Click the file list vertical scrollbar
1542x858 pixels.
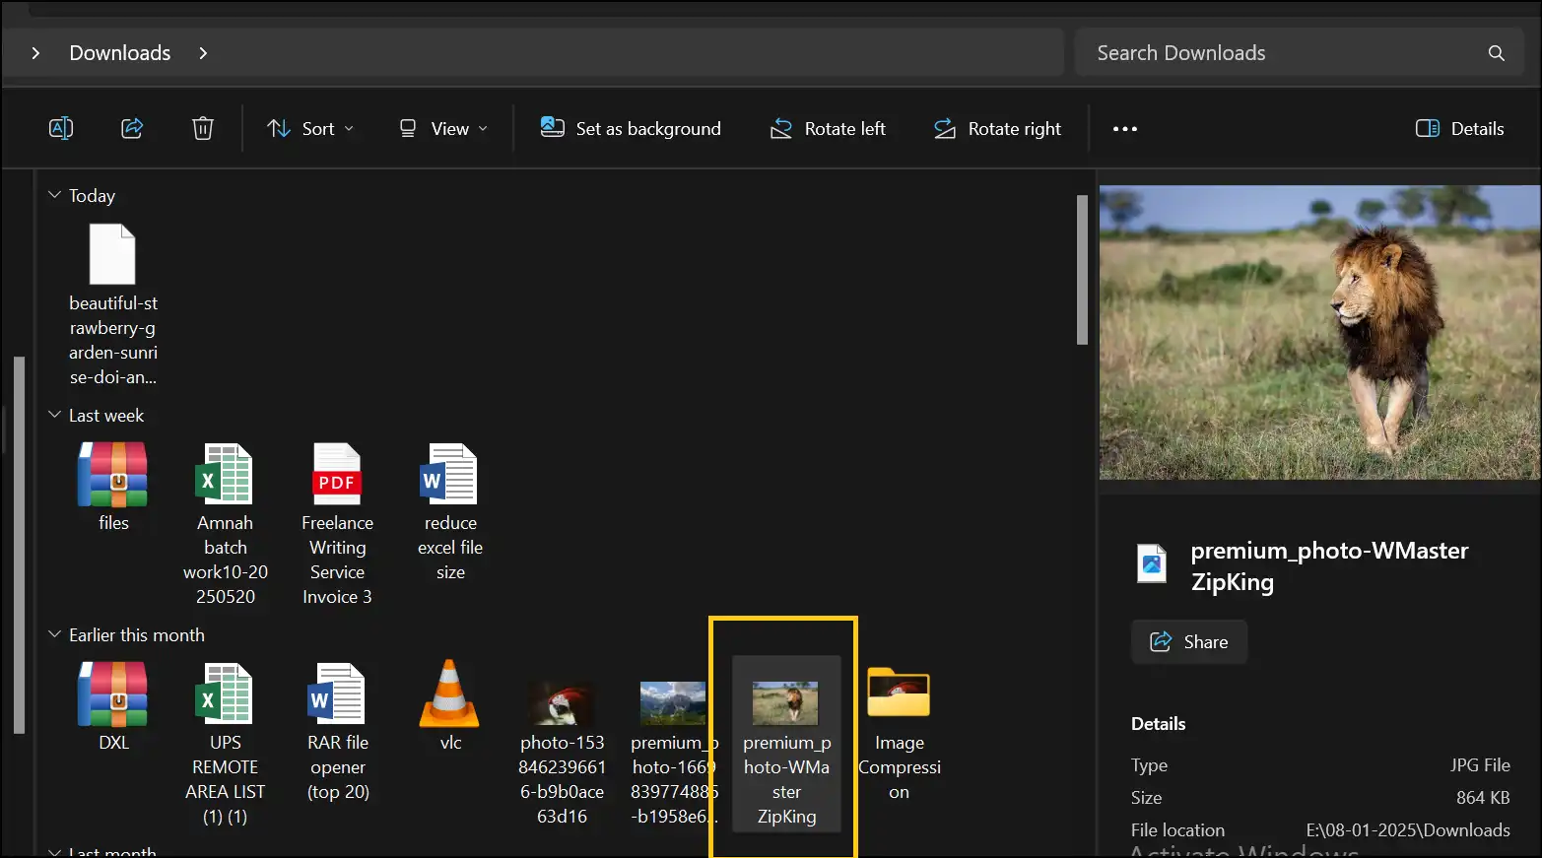tap(1082, 269)
